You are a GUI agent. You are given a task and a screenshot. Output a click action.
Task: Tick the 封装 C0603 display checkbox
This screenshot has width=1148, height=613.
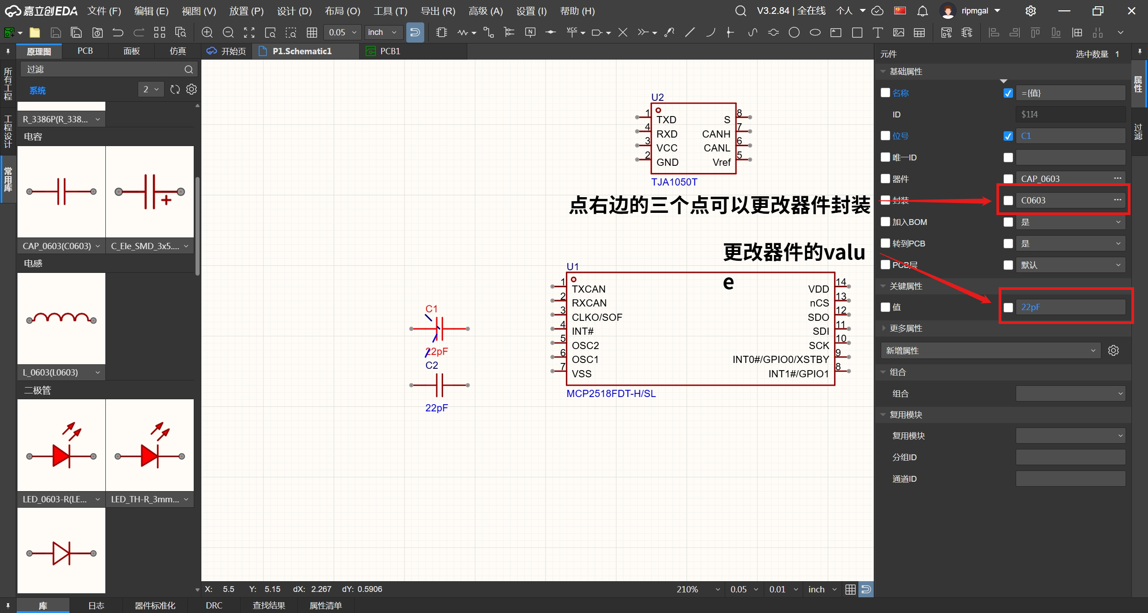pyautogui.click(x=1008, y=200)
